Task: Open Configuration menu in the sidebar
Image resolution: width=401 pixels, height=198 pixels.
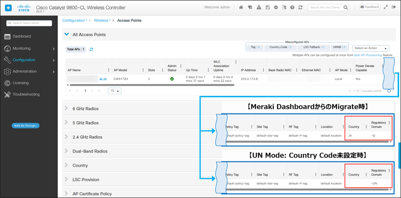Action: (x=29, y=60)
